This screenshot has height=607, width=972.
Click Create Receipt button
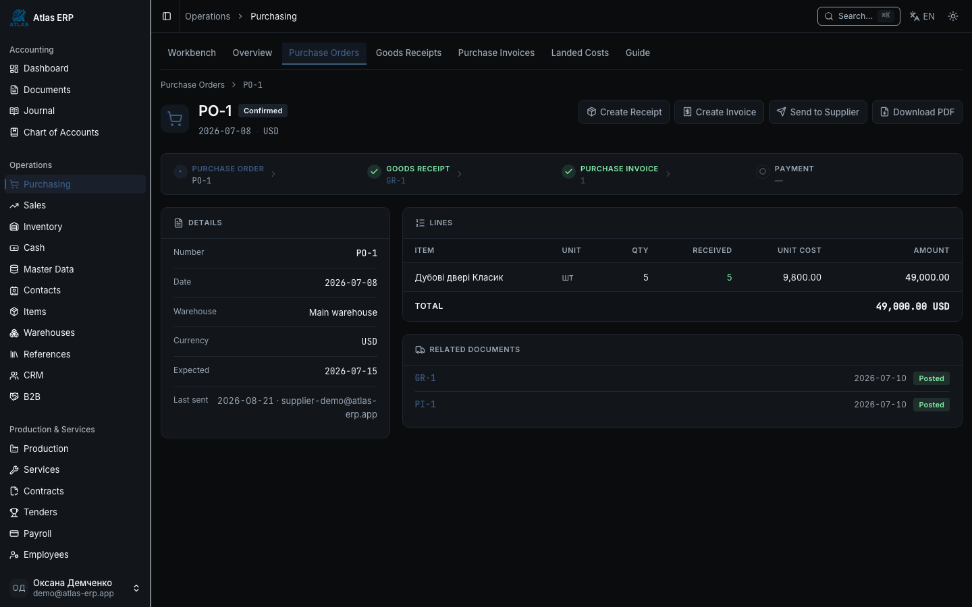624,112
